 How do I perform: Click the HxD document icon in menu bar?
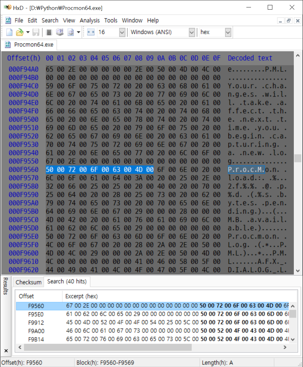pos(8,20)
